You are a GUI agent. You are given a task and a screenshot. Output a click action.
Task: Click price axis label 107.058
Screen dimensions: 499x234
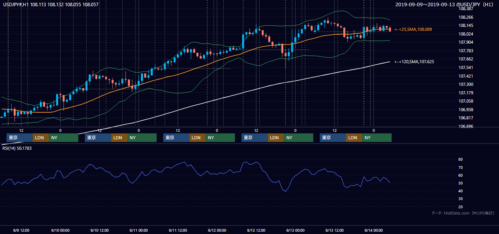pyautogui.click(x=466, y=101)
